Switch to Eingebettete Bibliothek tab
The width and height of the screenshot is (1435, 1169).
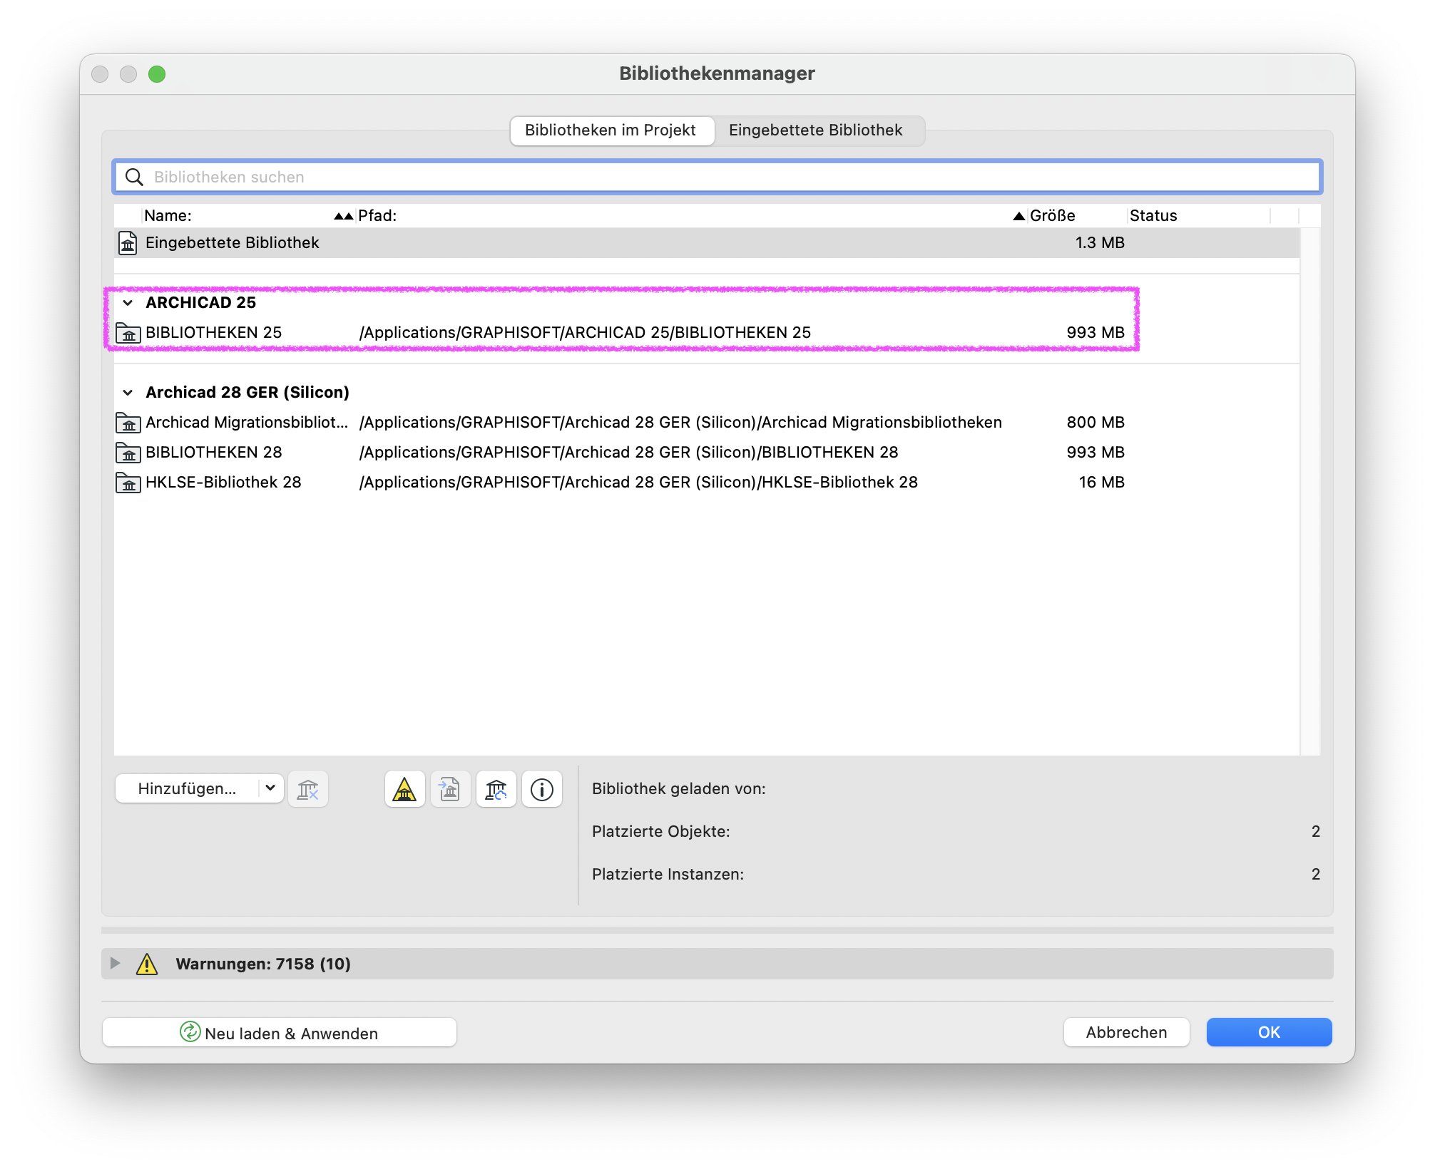coord(816,130)
